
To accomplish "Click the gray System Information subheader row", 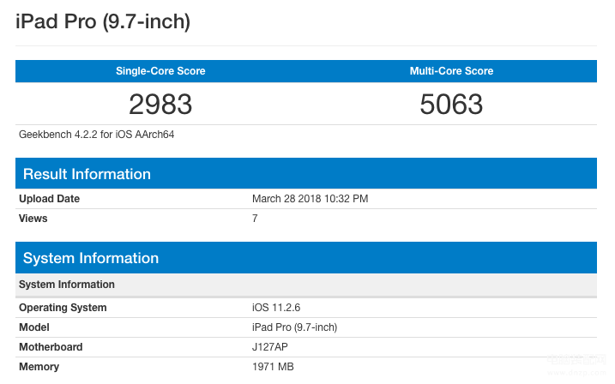I will 306,285.
